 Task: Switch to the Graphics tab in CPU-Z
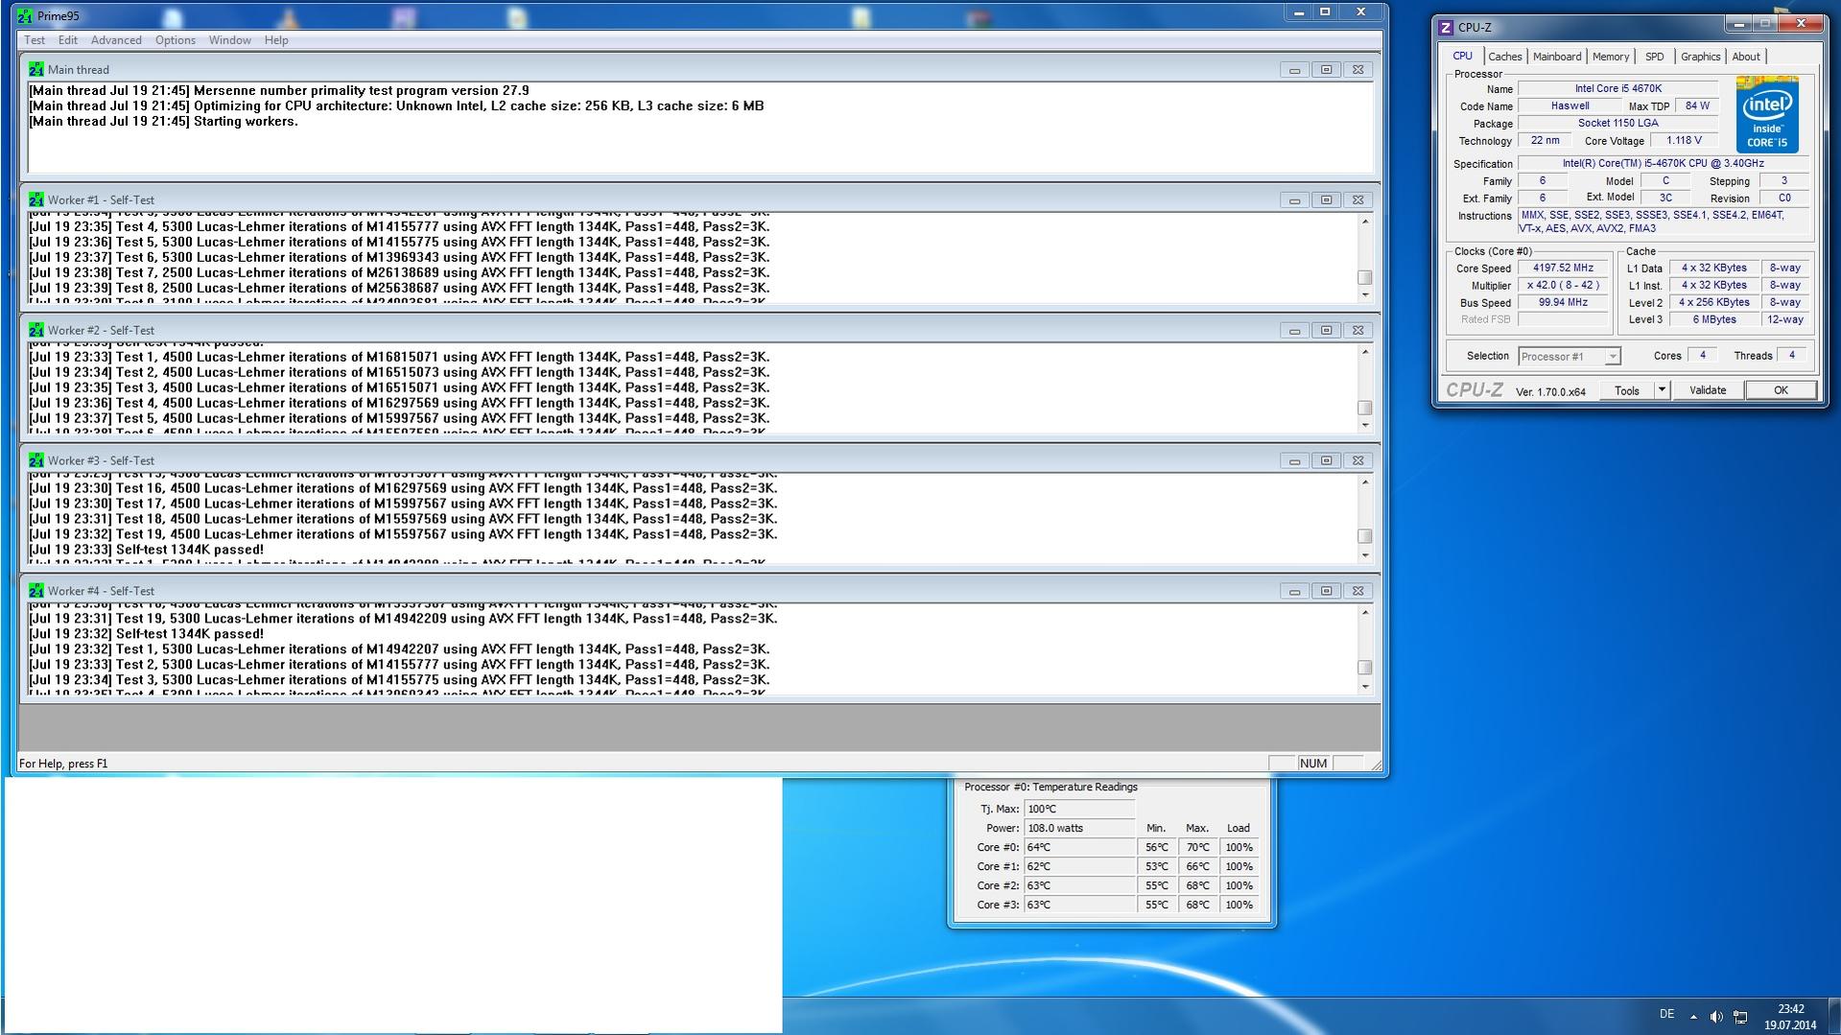1701,57
